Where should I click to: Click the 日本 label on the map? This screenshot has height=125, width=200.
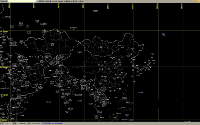[x=145, y=63]
